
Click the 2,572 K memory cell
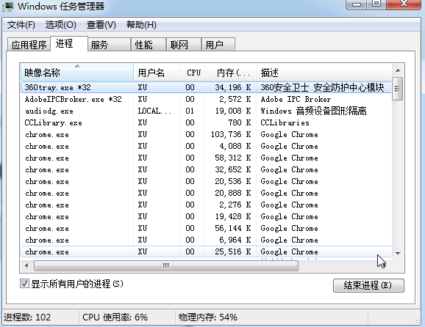pyautogui.click(x=235, y=99)
